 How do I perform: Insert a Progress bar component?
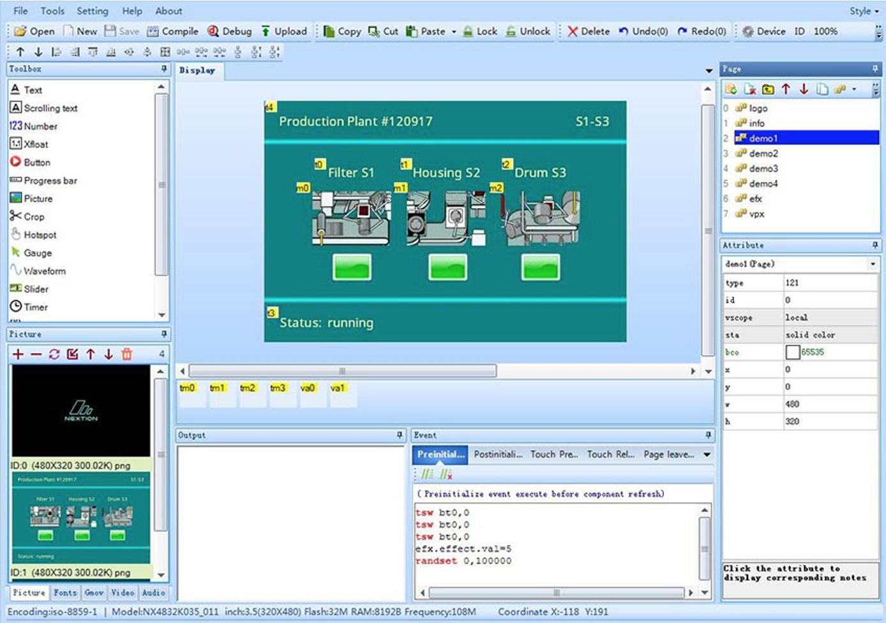(x=43, y=181)
